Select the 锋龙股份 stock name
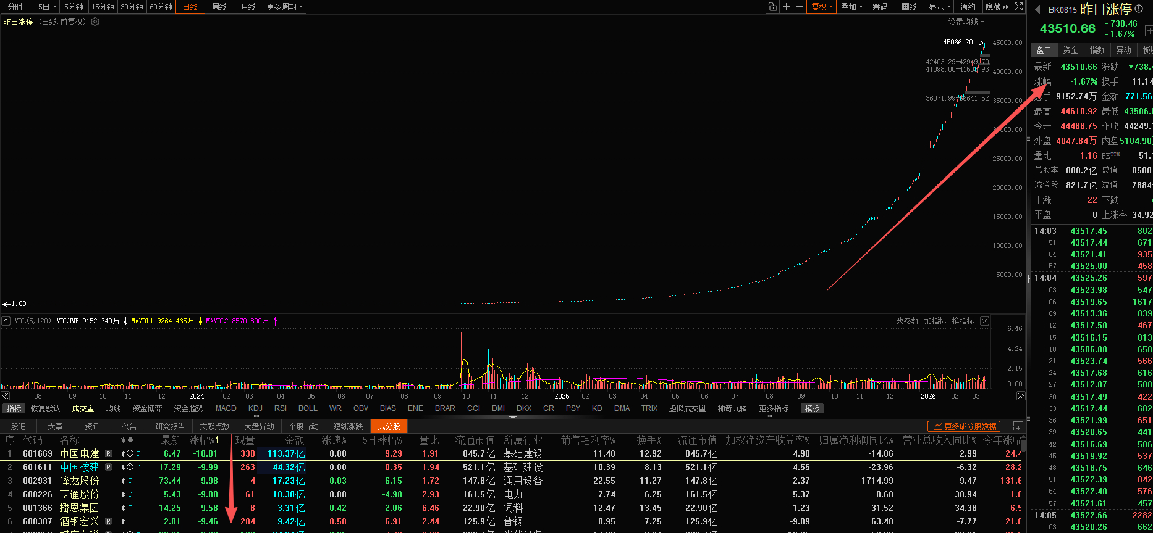 coord(80,481)
